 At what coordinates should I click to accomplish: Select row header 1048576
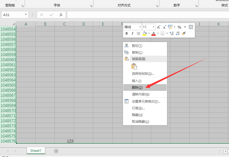coord(8,141)
